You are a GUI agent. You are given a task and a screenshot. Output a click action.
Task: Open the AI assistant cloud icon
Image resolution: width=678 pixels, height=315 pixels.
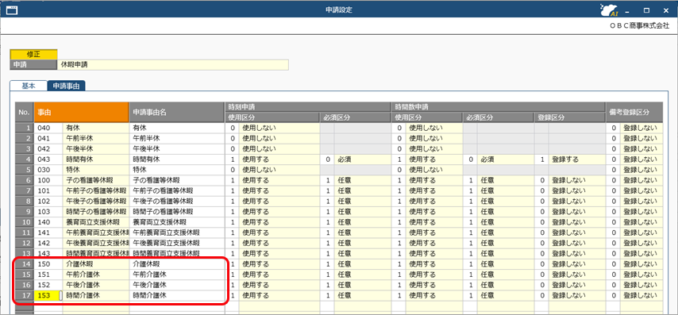pos(609,10)
